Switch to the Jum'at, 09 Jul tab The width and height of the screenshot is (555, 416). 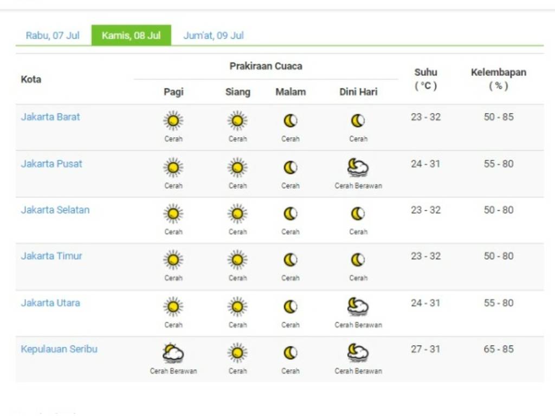pos(214,36)
